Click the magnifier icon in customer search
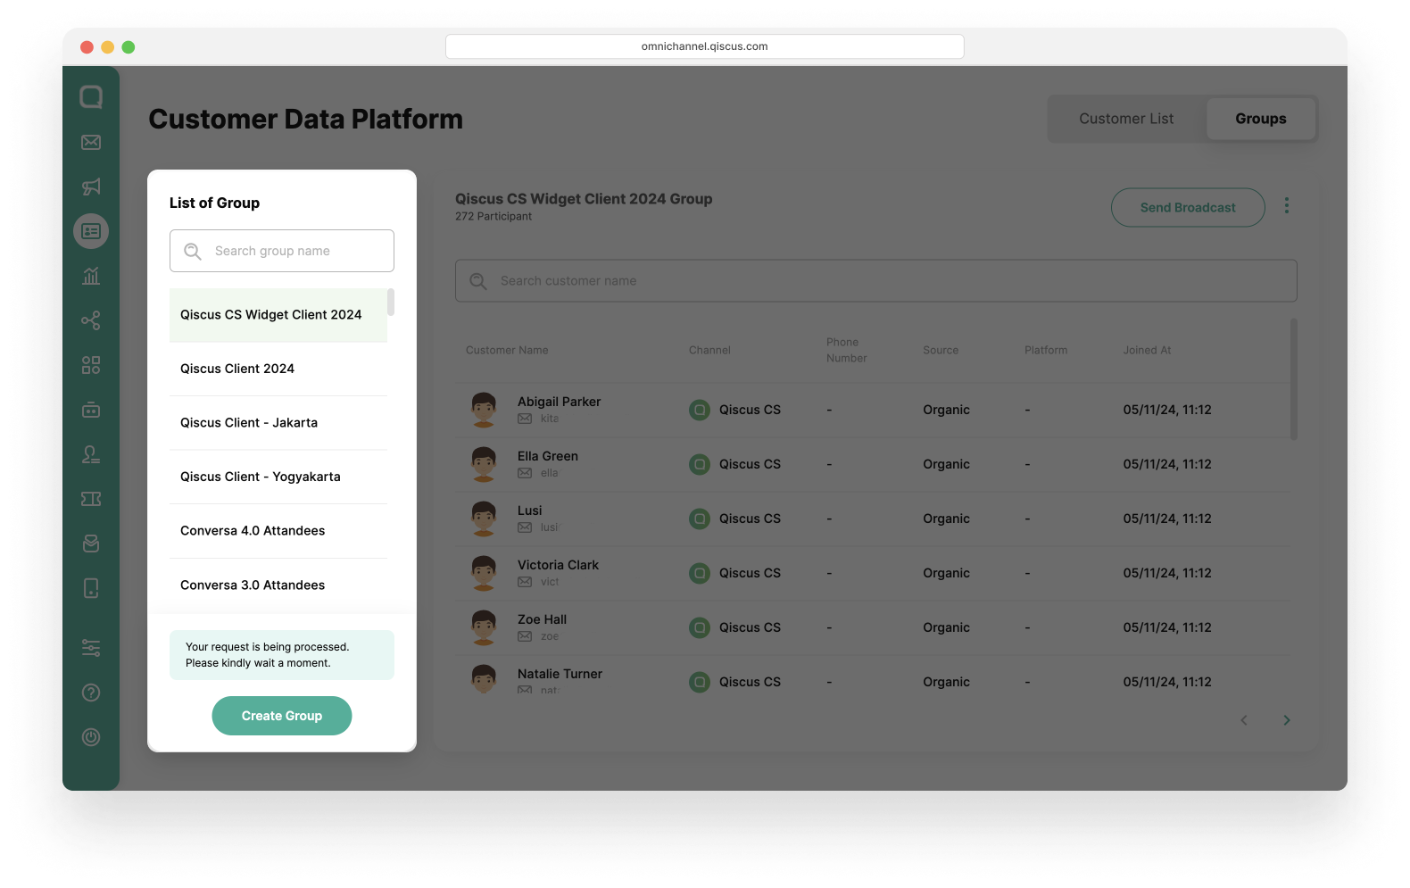 (x=478, y=281)
